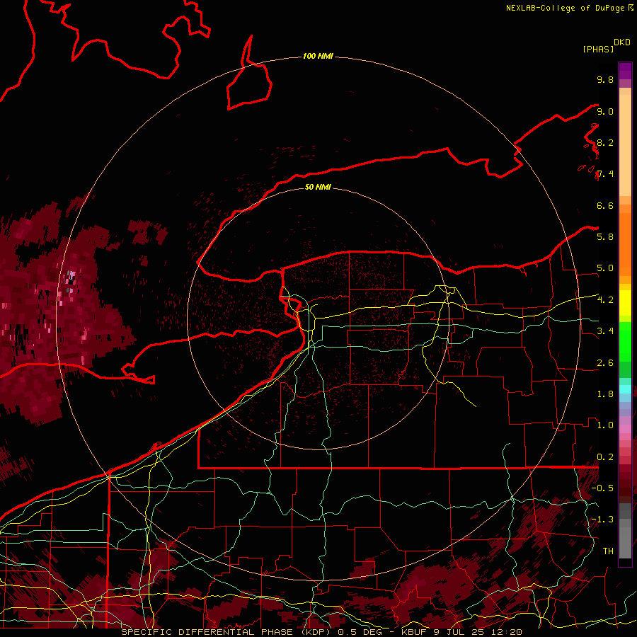Click the 5.8 value on the scale

tap(605, 236)
